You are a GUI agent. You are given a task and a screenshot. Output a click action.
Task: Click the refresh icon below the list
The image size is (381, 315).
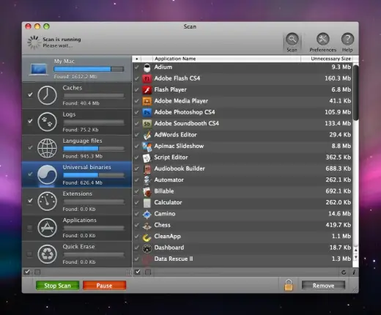[344, 273]
